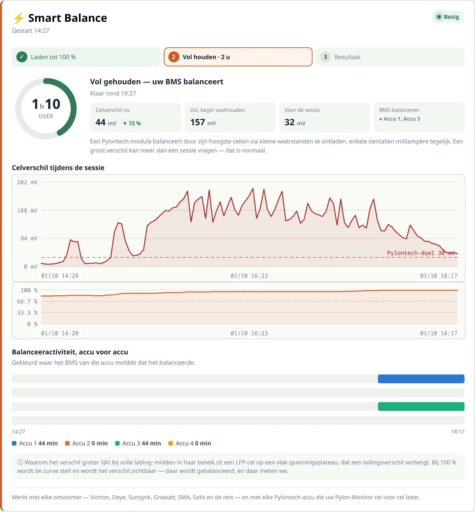This screenshot has height=512, width=475.
Task: Click the green Accu 3 balancing bar segment
Action: click(x=421, y=407)
